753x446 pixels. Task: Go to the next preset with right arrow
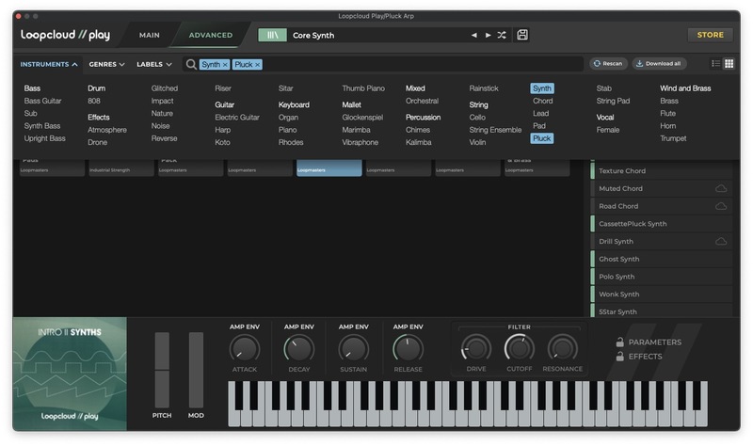click(488, 36)
